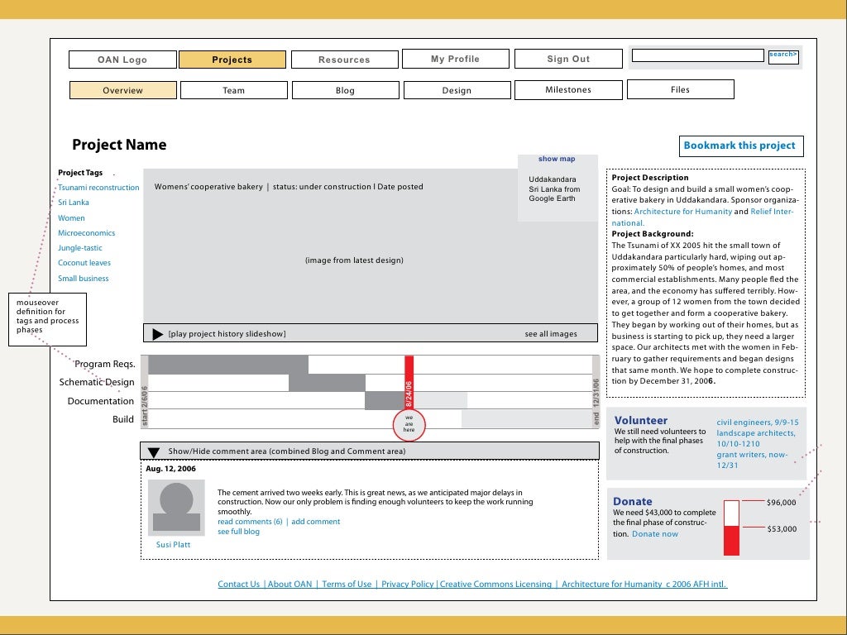Click the show map link
Viewport: 847px width, 635px height.
pos(557,159)
